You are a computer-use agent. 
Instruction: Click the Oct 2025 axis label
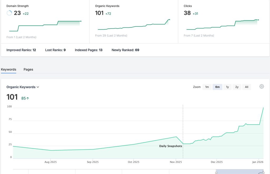point(134,162)
